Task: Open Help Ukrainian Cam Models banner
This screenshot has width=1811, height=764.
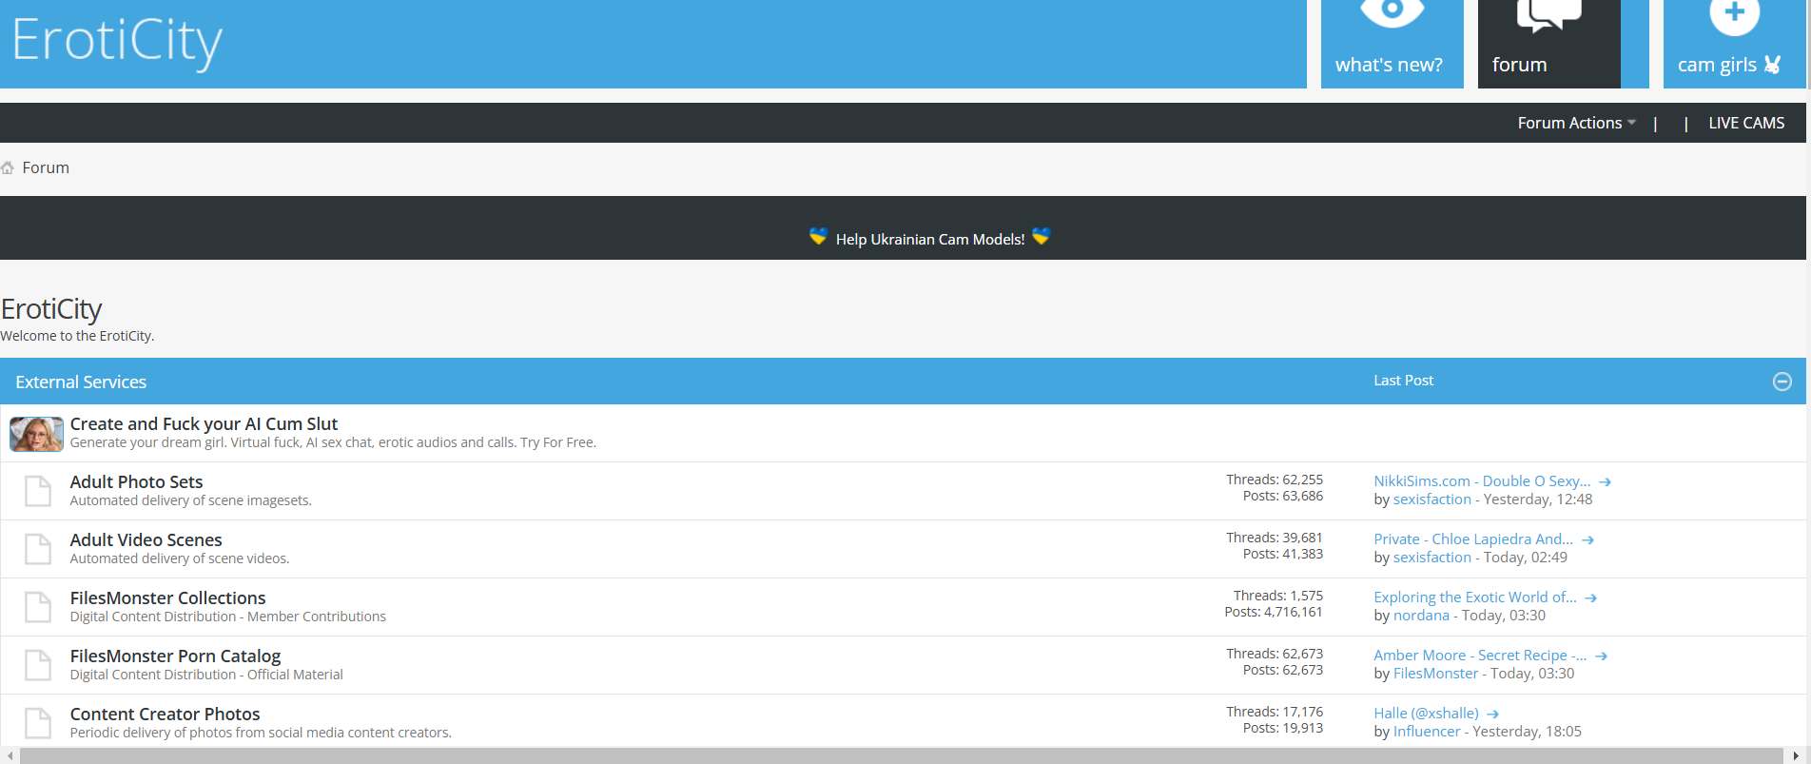Action: pos(929,239)
